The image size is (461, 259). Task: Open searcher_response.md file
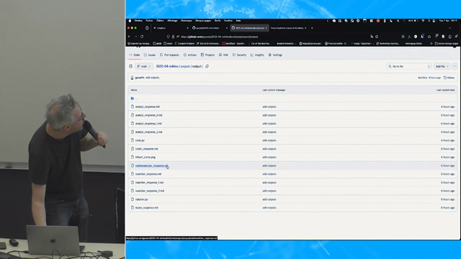tap(148, 174)
